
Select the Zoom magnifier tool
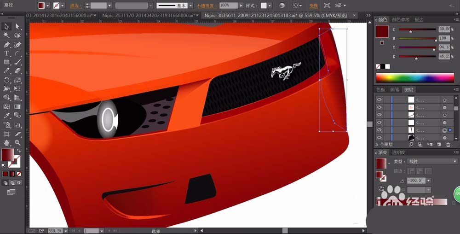click(17, 143)
